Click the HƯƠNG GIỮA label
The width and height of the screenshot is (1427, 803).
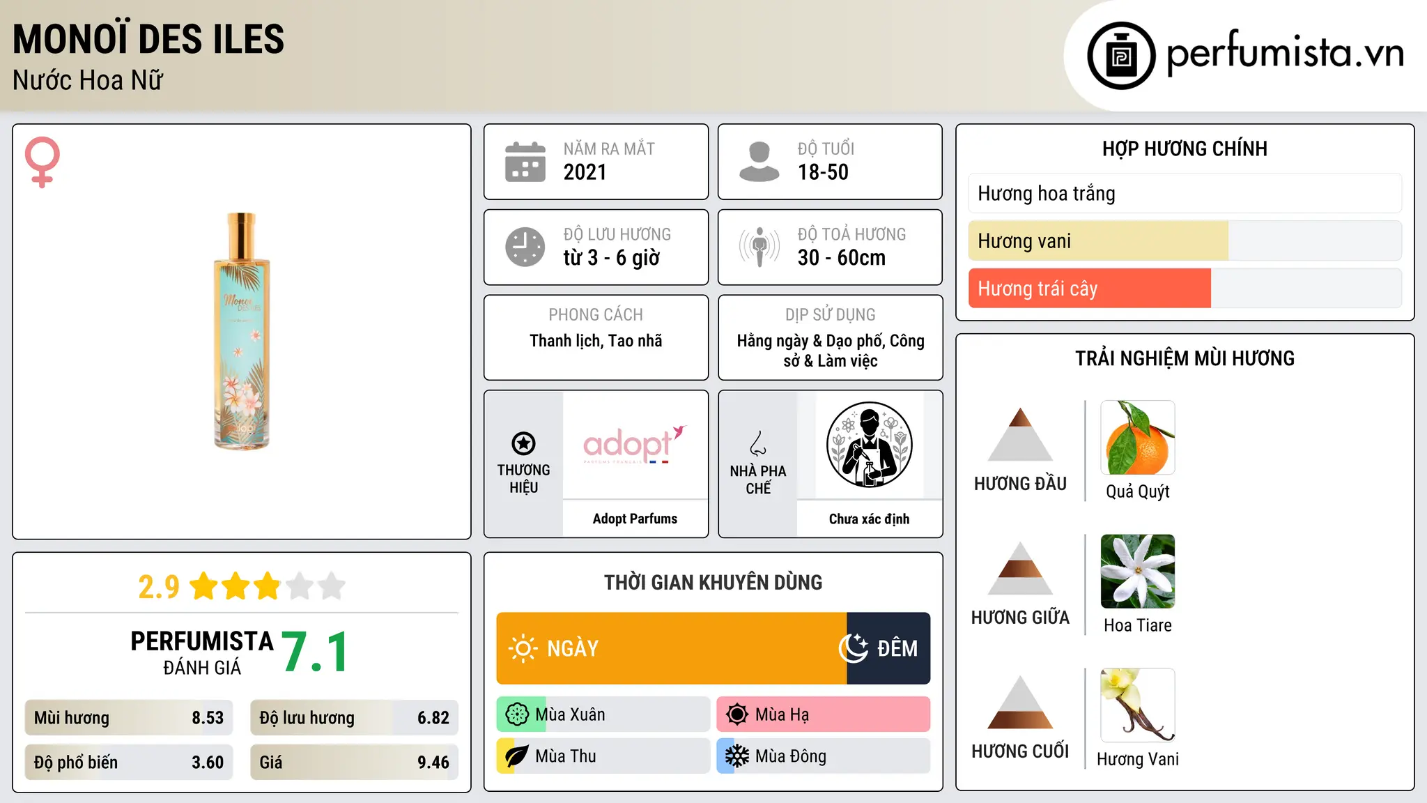[x=1020, y=618]
